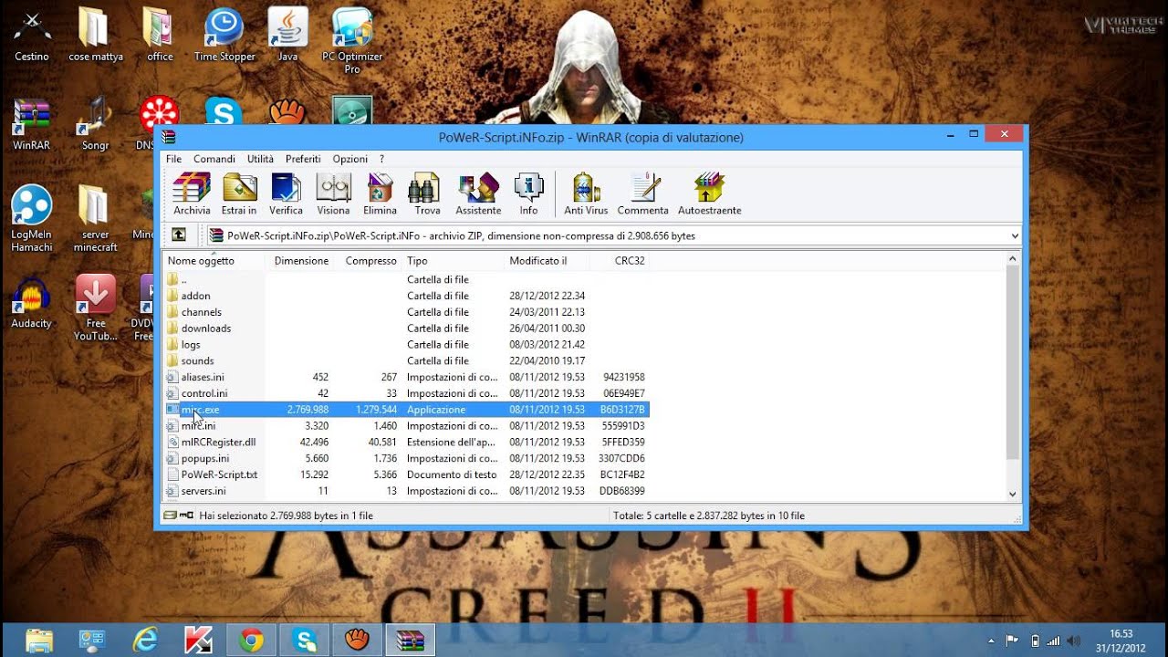Open the Audacity desktop shortcut

pos(32,301)
